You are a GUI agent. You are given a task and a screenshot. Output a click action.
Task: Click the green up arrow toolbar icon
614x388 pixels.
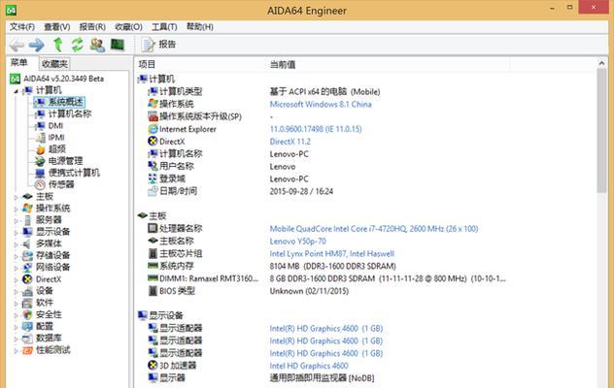click(x=58, y=45)
